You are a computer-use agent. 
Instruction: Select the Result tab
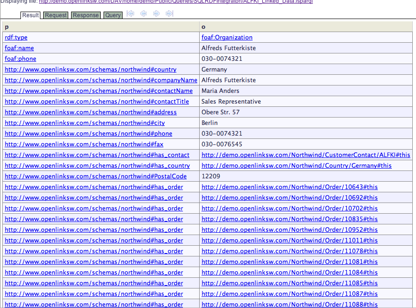(31, 15)
